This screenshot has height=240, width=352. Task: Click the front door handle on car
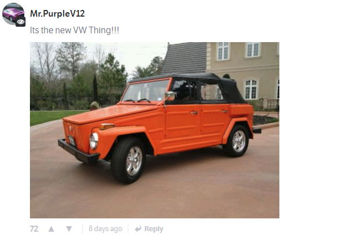194,113
